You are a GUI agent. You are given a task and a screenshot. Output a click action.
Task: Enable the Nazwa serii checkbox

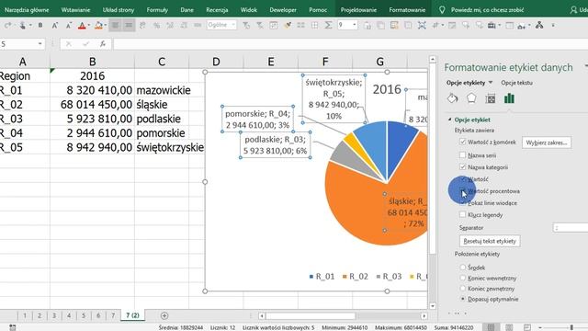pos(462,154)
